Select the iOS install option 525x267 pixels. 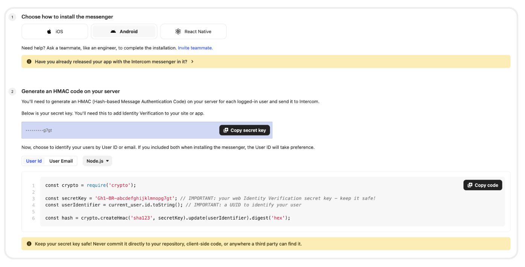55,32
